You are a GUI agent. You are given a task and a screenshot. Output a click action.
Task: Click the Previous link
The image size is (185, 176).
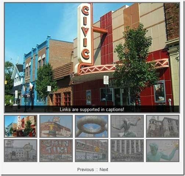tap(86, 169)
